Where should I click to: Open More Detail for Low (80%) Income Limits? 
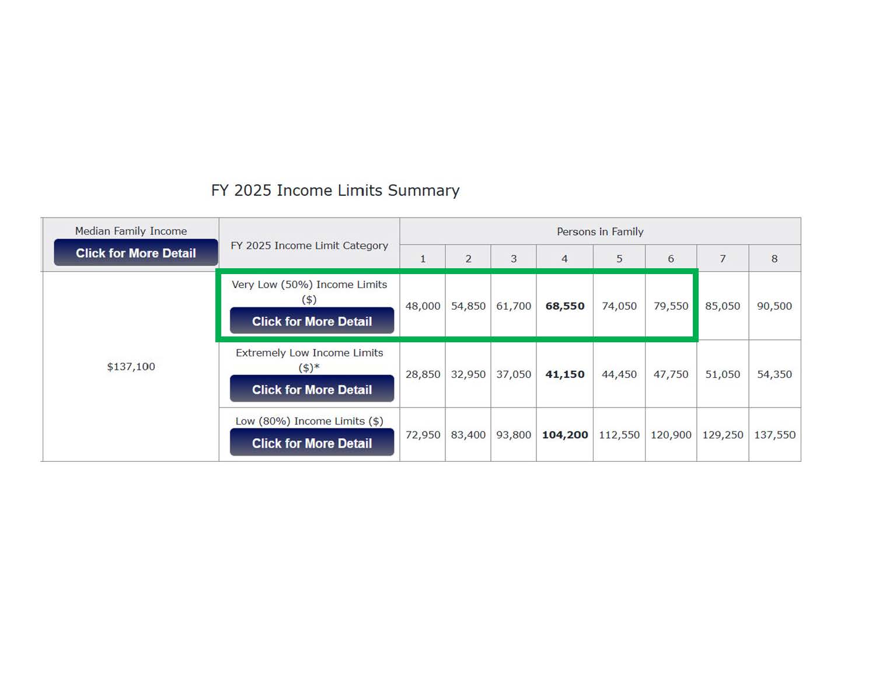(312, 443)
